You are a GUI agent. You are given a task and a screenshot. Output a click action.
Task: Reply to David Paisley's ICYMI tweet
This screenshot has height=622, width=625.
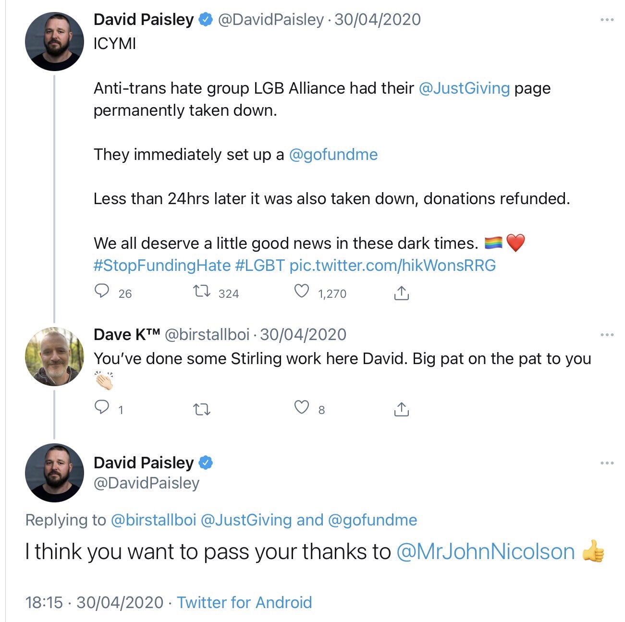click(102, 292)
